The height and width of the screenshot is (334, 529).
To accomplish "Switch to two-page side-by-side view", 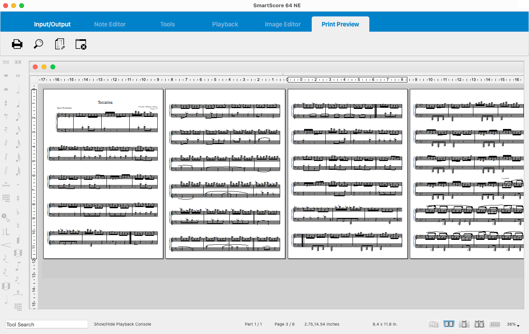I will [x=449, y=324].
